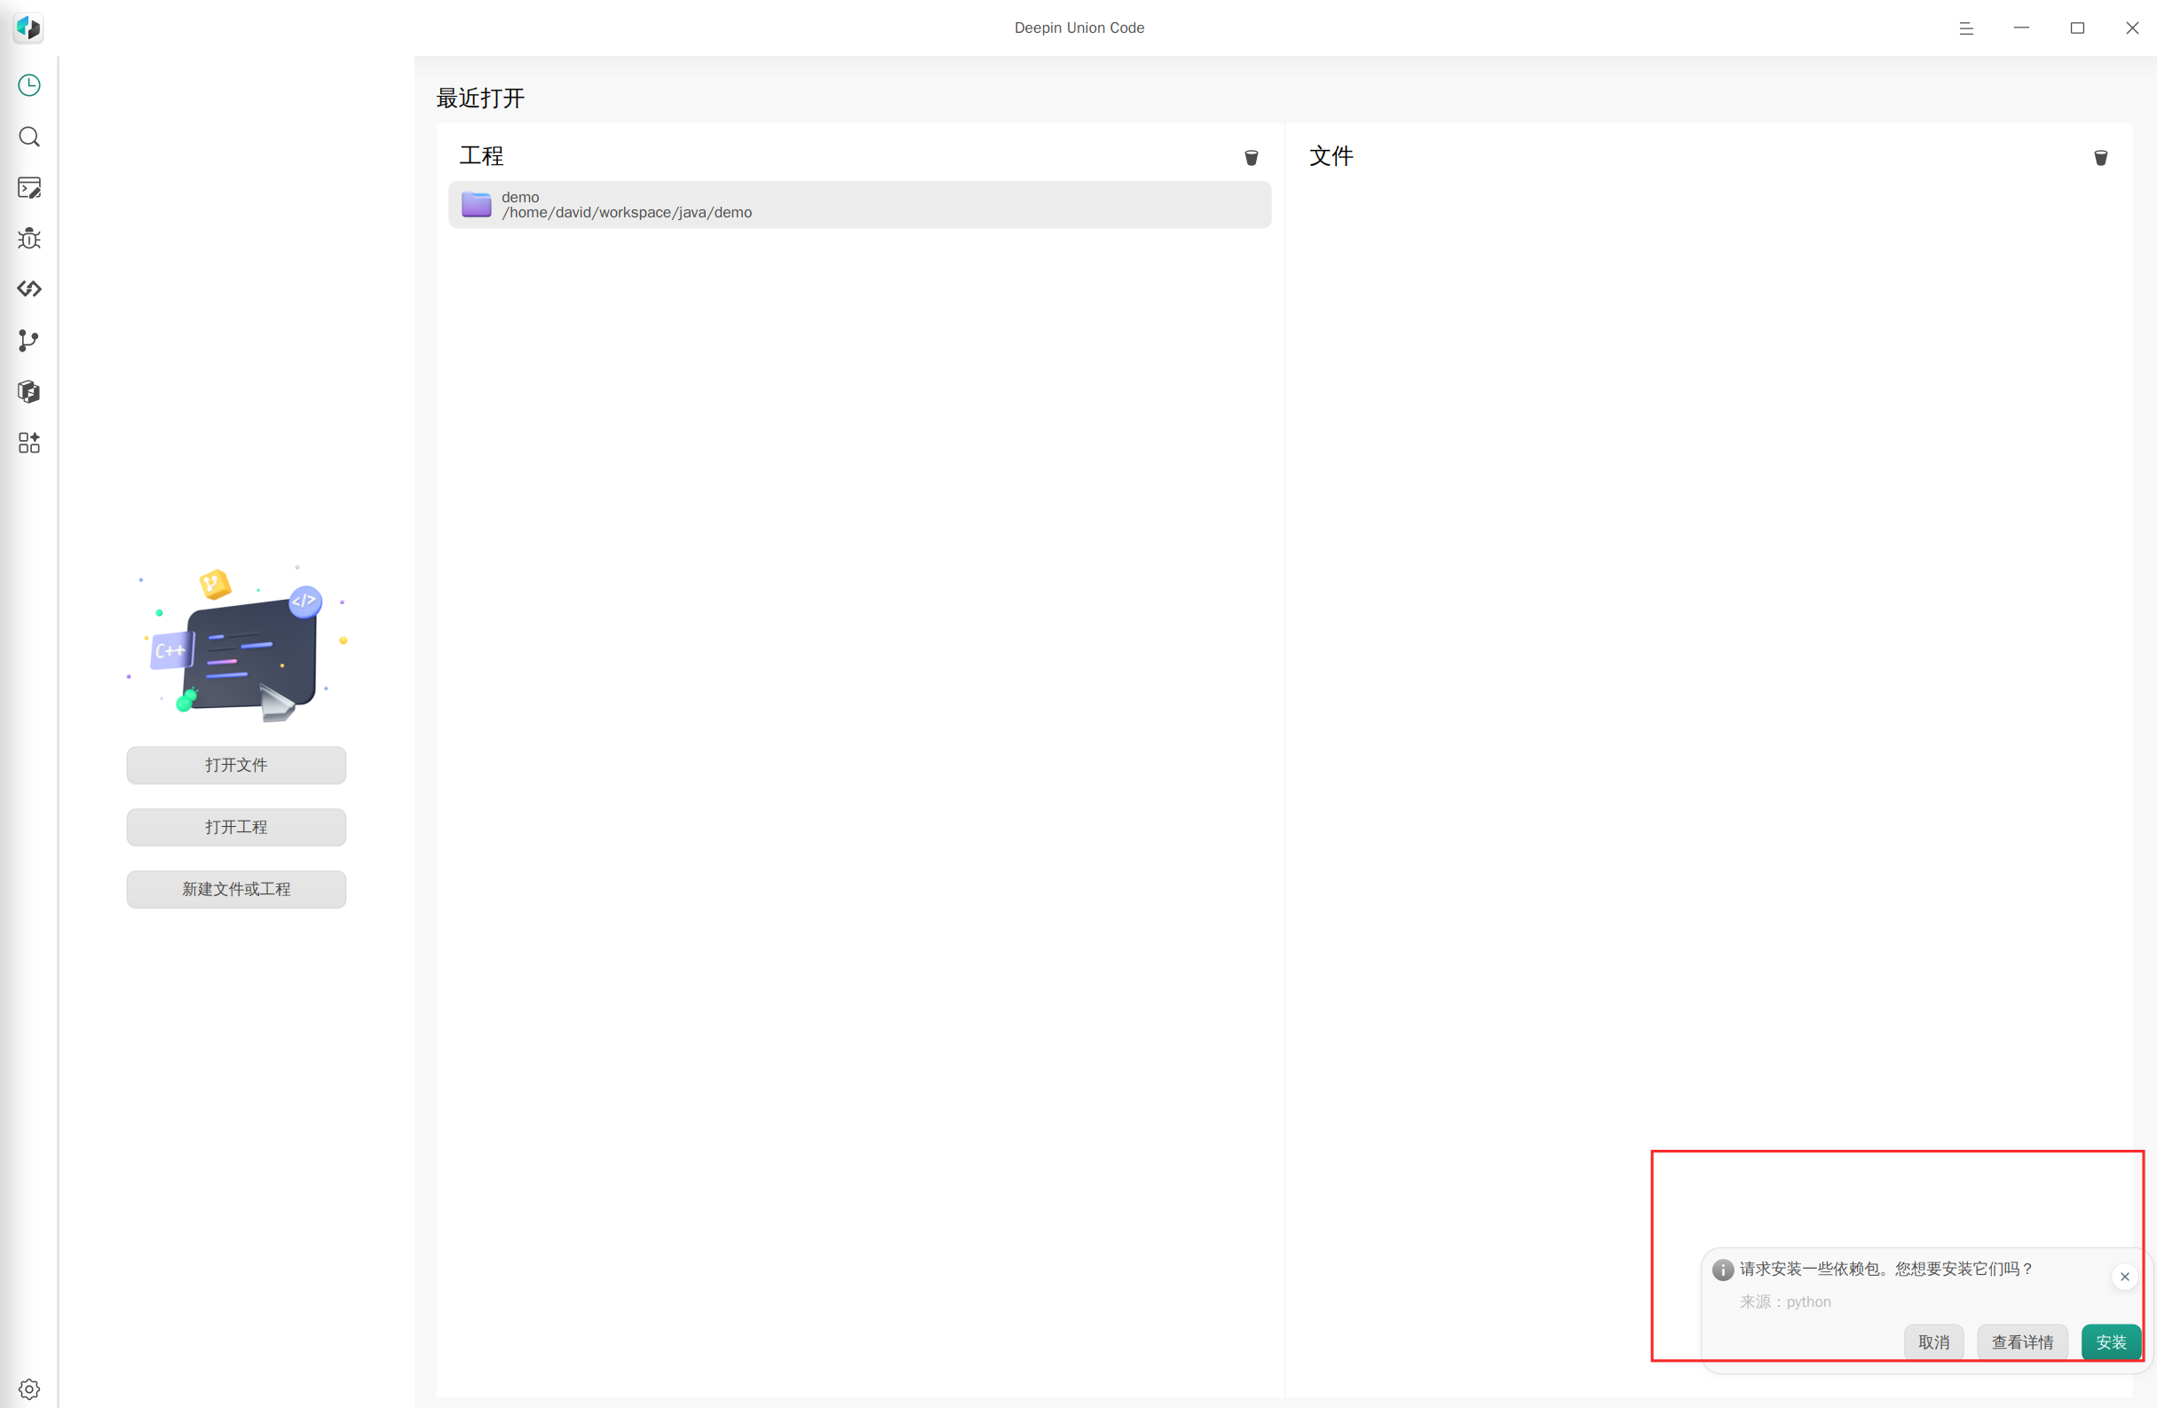Click the 打开文件 button
Viewport: 2157px width, 1408px height.
[236, 765]
